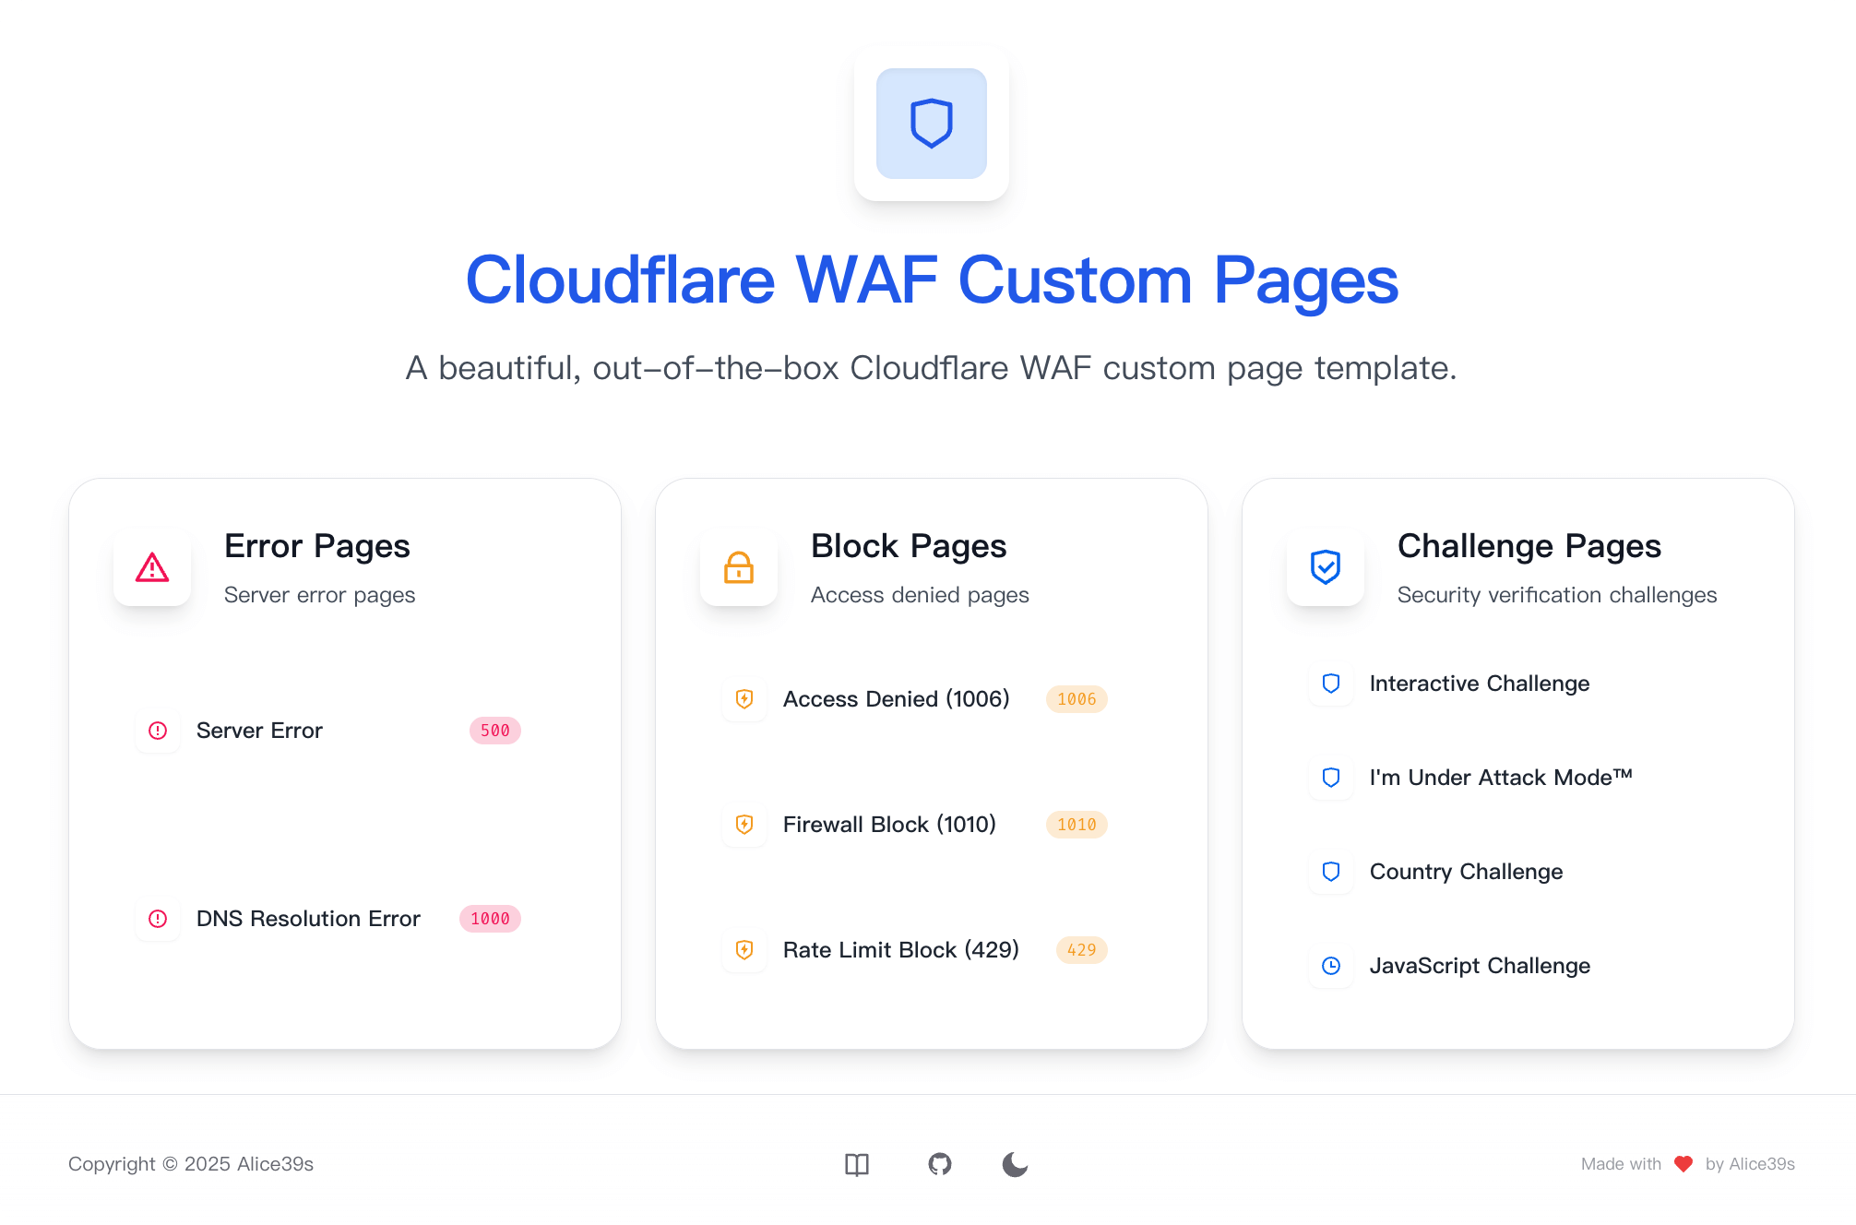Open Firewall Block (1010) page
The width and height of the screenshot is (1856, 1225).
(915, 825)
